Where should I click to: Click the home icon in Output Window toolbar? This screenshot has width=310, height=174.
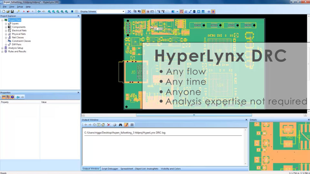point(103,125)
